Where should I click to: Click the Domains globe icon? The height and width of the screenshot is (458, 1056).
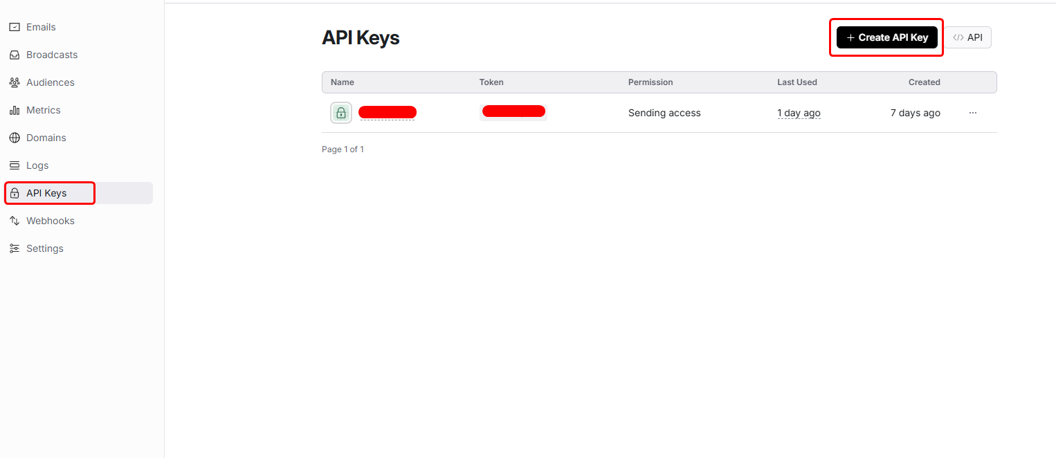pyautogui.click(x=14, y=138)
